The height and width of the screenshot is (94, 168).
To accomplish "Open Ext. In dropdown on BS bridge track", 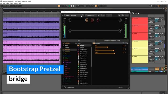I will 151,41.
